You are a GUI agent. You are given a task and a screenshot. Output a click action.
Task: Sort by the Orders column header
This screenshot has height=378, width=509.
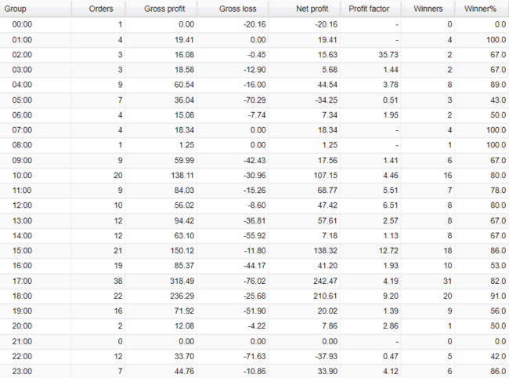[x=101, y=9]
